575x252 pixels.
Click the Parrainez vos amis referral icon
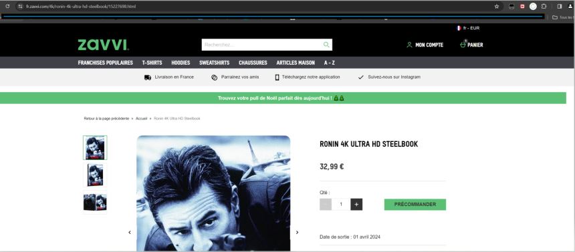tap(215, 77)
